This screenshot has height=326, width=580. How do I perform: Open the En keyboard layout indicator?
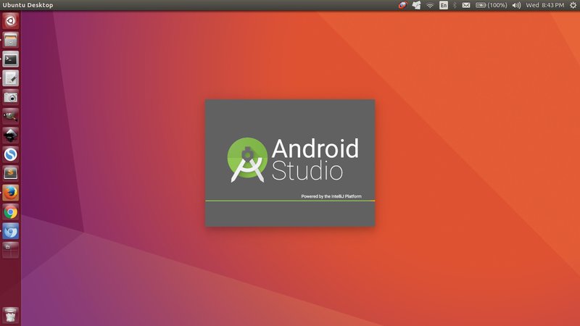point(444,5)
